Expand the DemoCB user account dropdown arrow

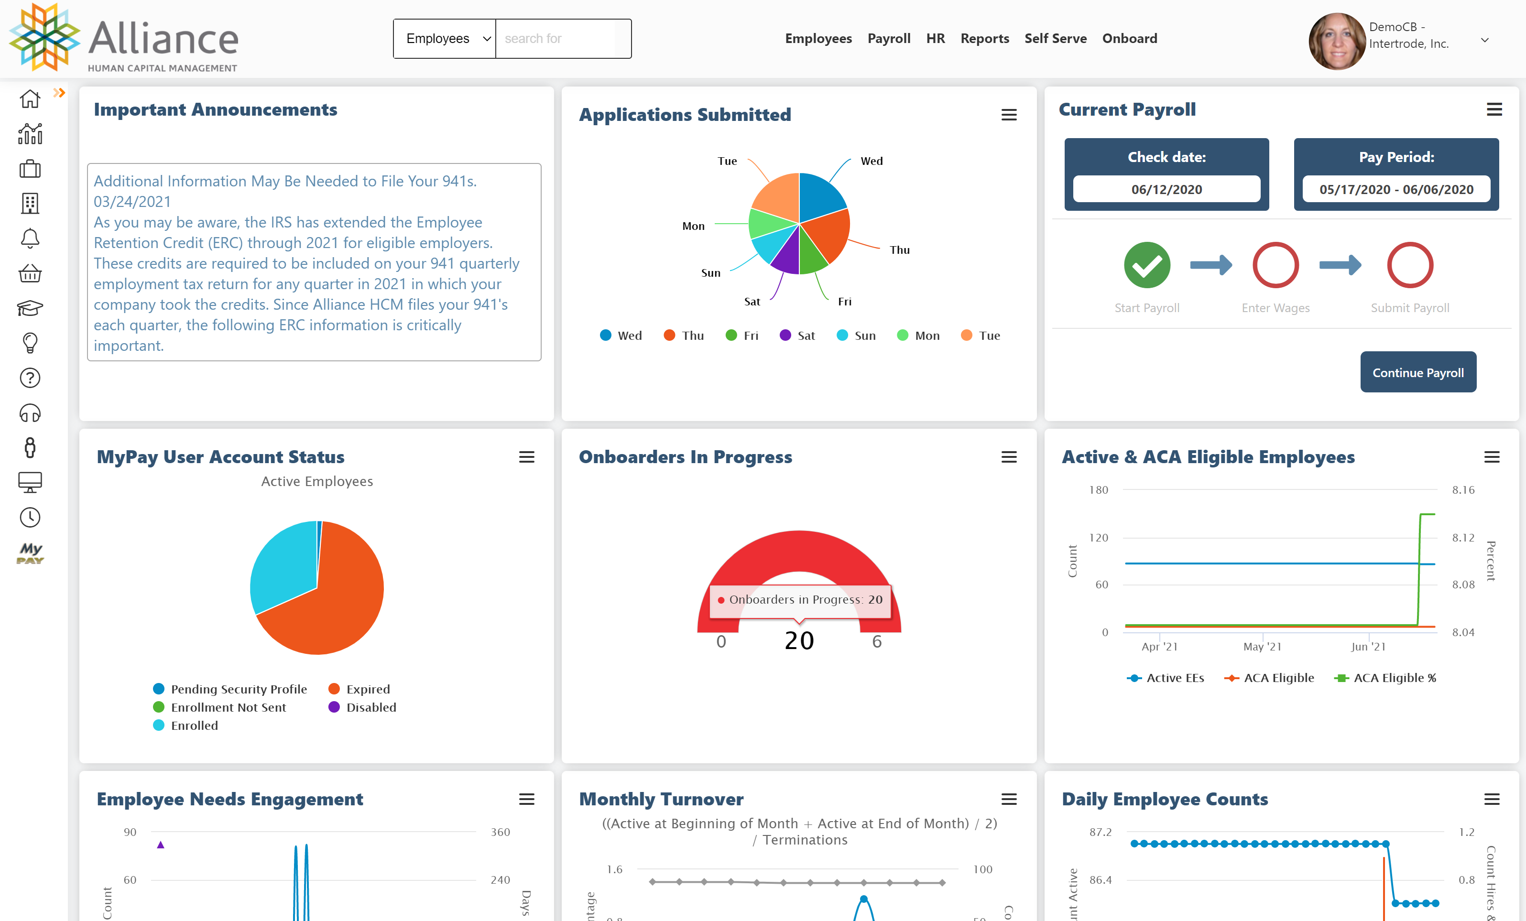pyautogui.click(x=1484, y=40)
